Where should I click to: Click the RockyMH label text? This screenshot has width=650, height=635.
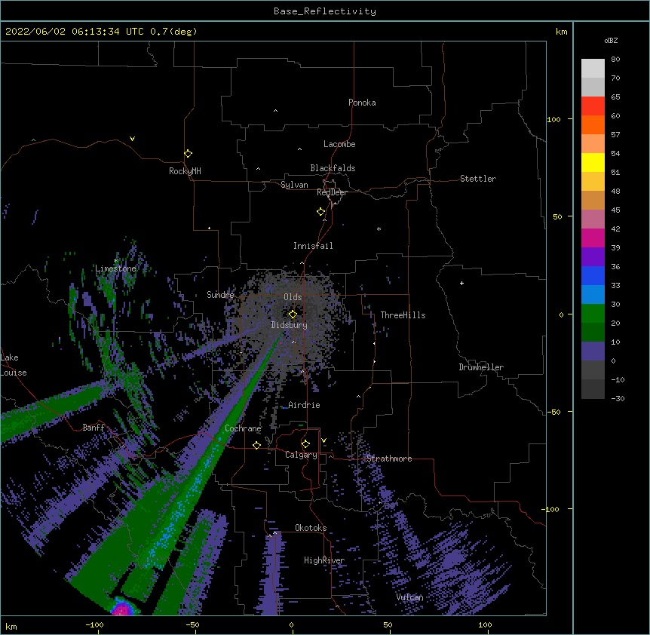pyautogui.click(x=185, y=171)
